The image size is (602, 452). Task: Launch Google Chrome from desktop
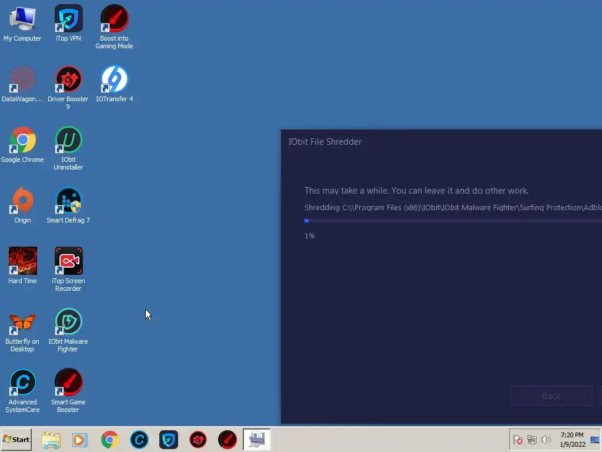pyautogui.click(x=22, y=145)
